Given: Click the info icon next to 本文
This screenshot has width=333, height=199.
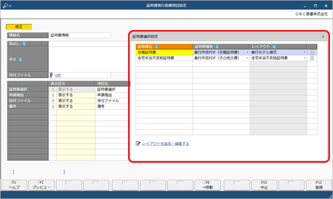Looking at the screenshot, I should point(20,60).
